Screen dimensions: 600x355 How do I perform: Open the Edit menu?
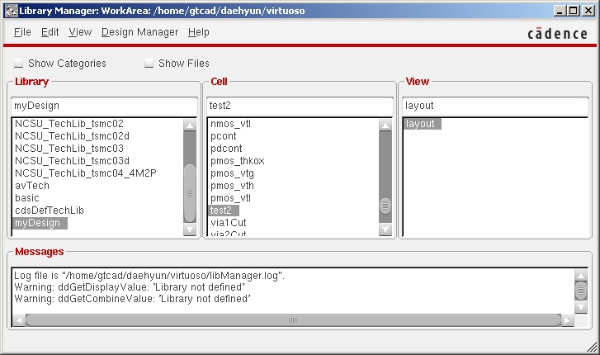(x=50, y=32)
